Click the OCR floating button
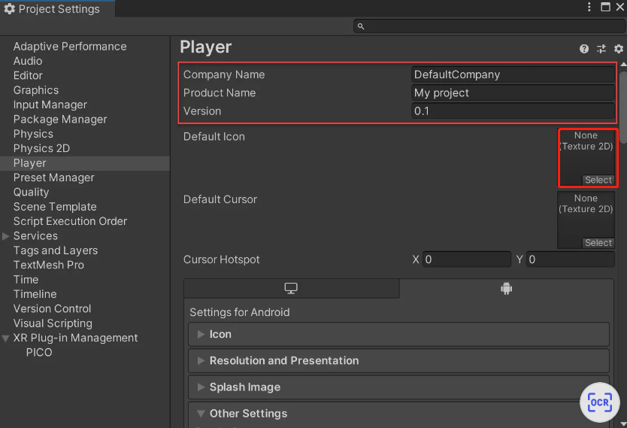 point(600,402)
